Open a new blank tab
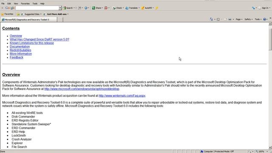This screenshot has height=153, width=272. pos(60,20)
